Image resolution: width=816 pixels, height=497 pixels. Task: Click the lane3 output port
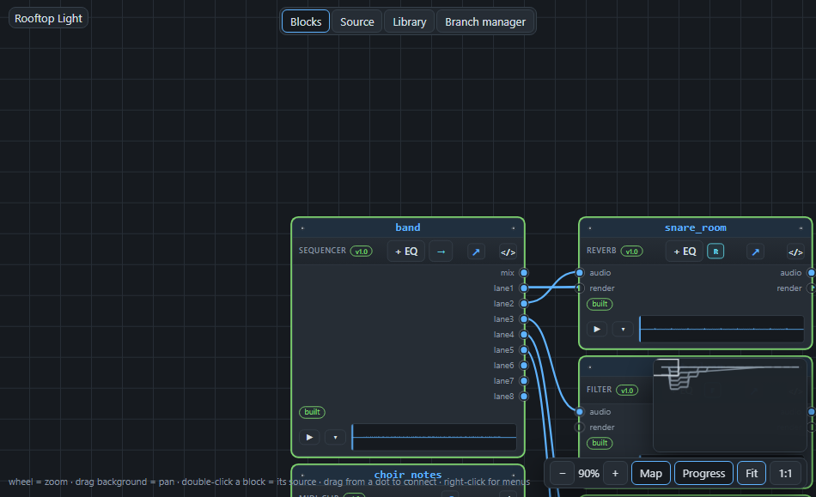click(524, 318)
